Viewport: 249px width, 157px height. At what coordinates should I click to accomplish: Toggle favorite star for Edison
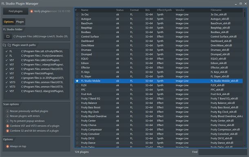click(77, 63)
